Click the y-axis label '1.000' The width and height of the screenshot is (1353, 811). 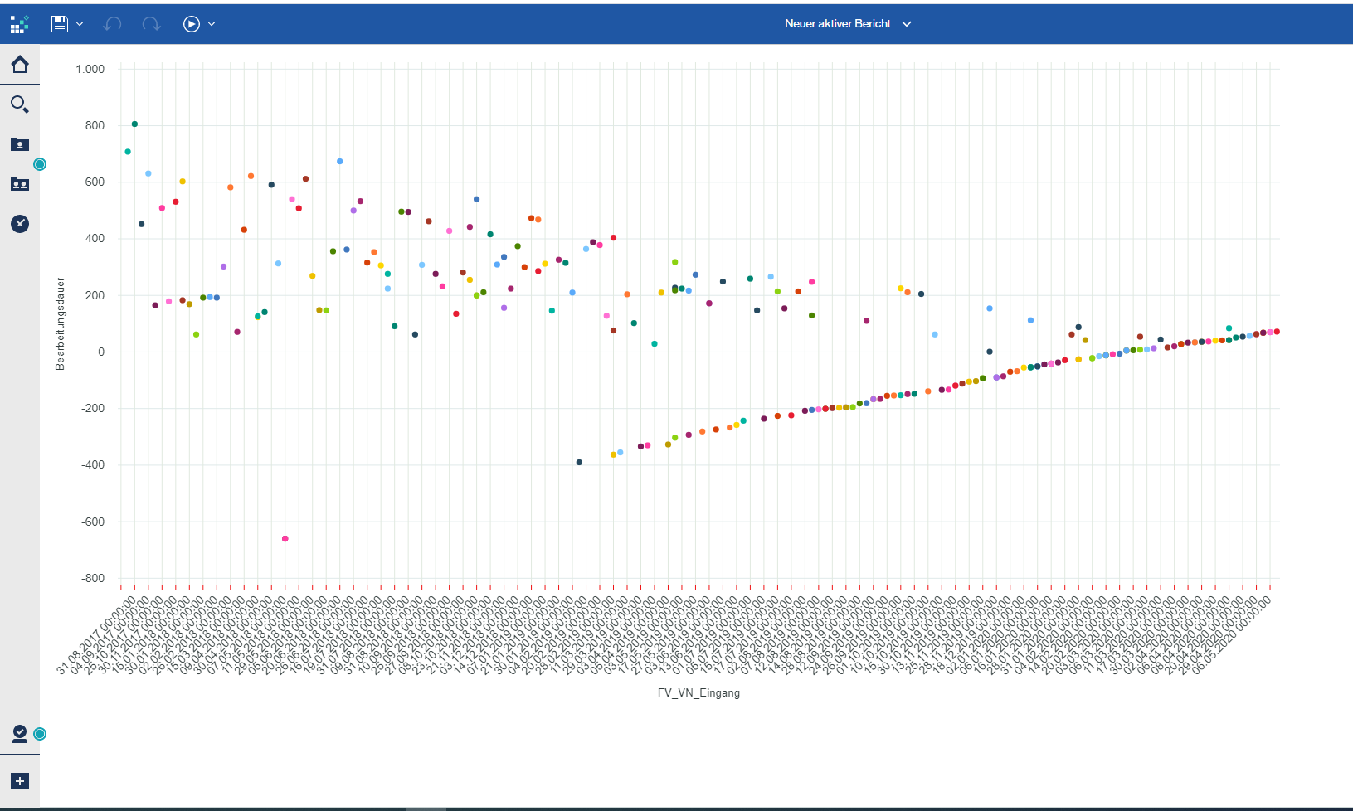90,69
